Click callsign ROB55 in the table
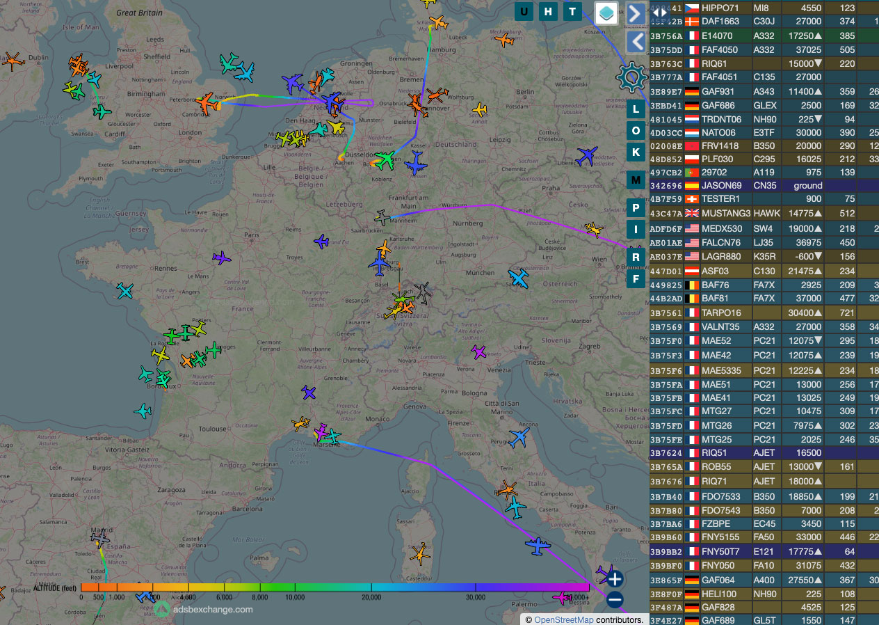 point(716,467)
